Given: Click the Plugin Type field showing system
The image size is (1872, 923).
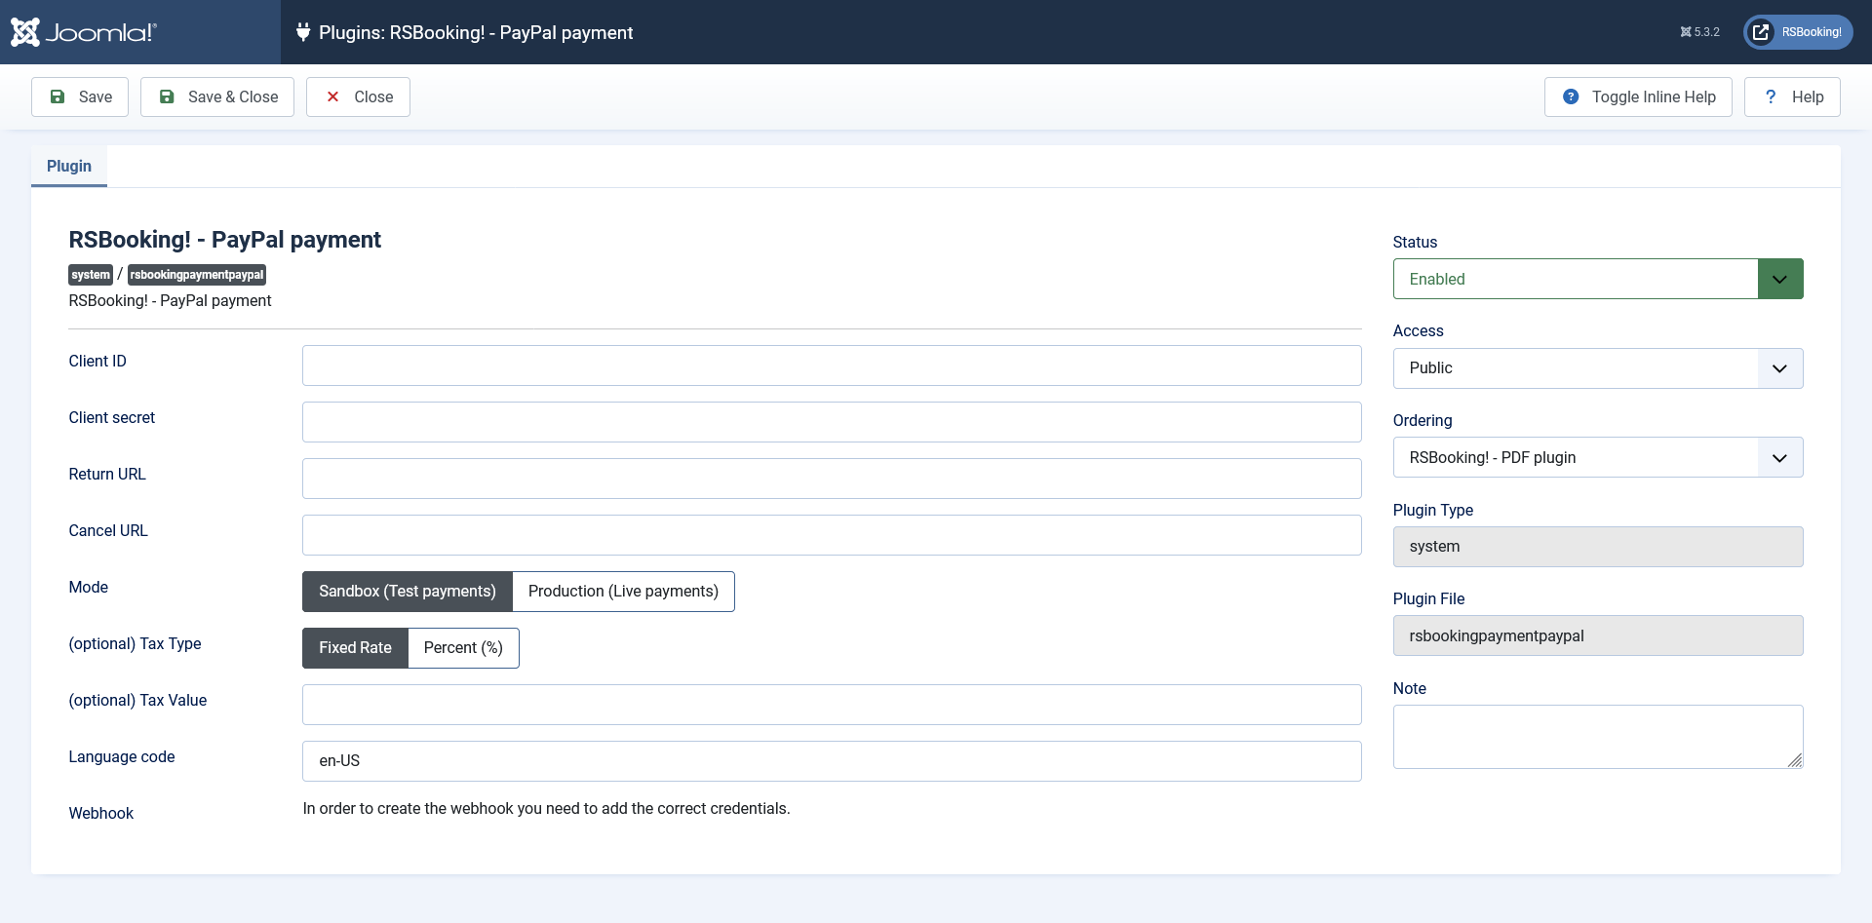Looking at the screenshot, I should pos(1598,547).
